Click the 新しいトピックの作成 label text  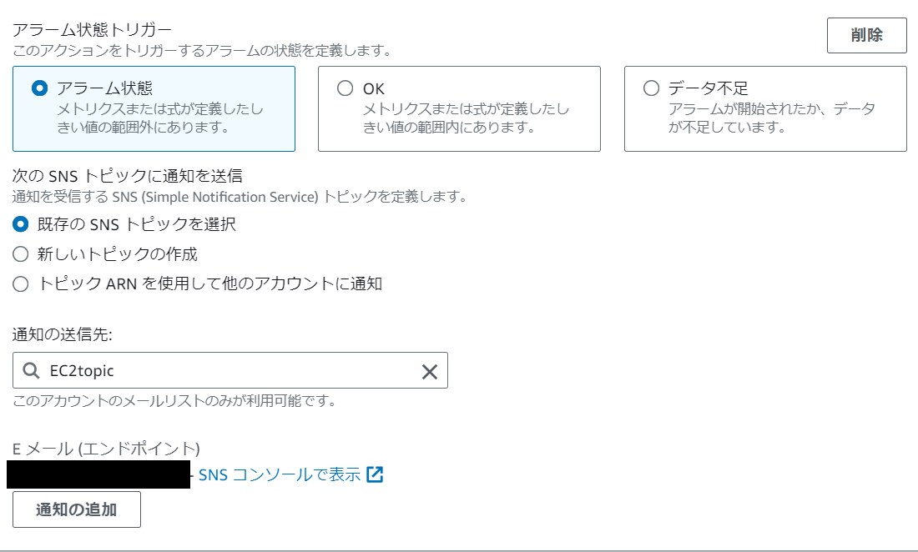(117, 253)
